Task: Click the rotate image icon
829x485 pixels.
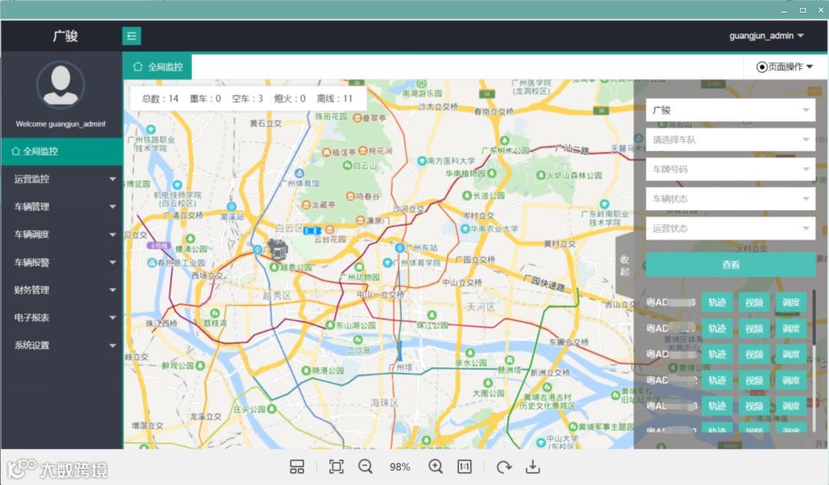Action: (x=504, y=467)
